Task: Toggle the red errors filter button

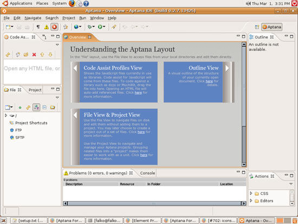Action: click(54, 27)
